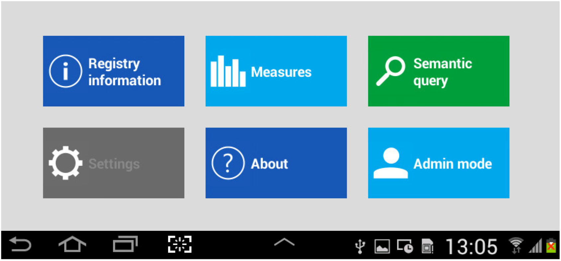Viewport: 561px width, 261px height.
Task: Tap the Wi-Fi signal status icon
Action: (515, 246)
